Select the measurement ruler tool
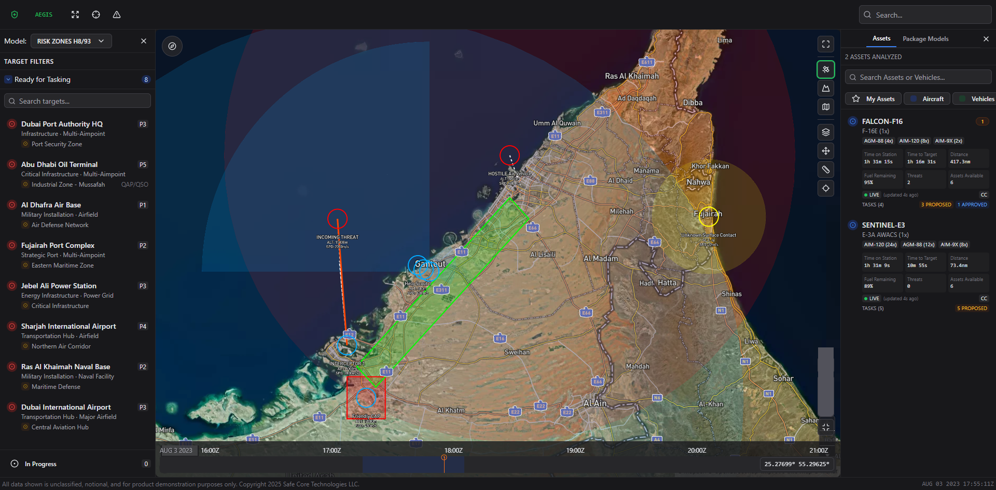 (x=826, y=169)
